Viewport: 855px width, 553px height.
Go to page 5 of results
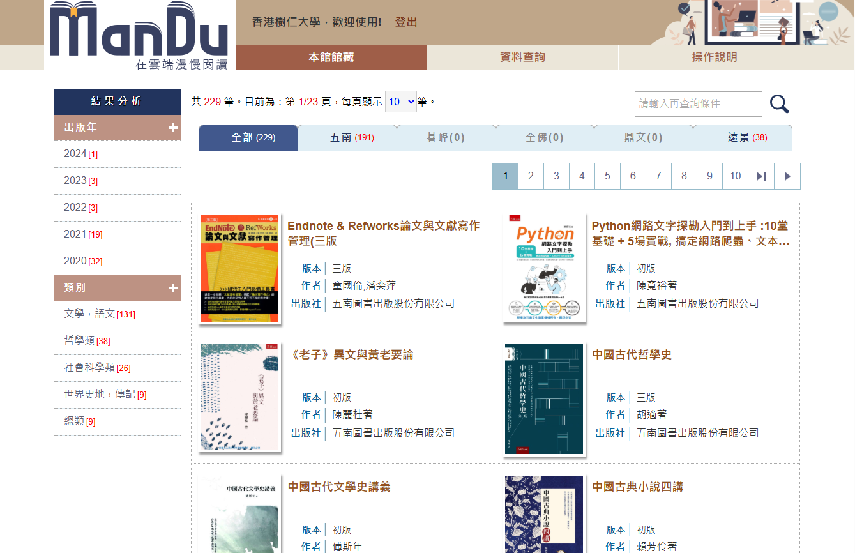point(607,176)
